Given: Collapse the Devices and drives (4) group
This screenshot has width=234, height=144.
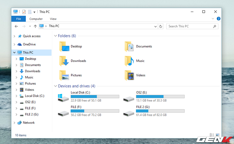Looking at the screenshot, I should [x=55, y=86].
